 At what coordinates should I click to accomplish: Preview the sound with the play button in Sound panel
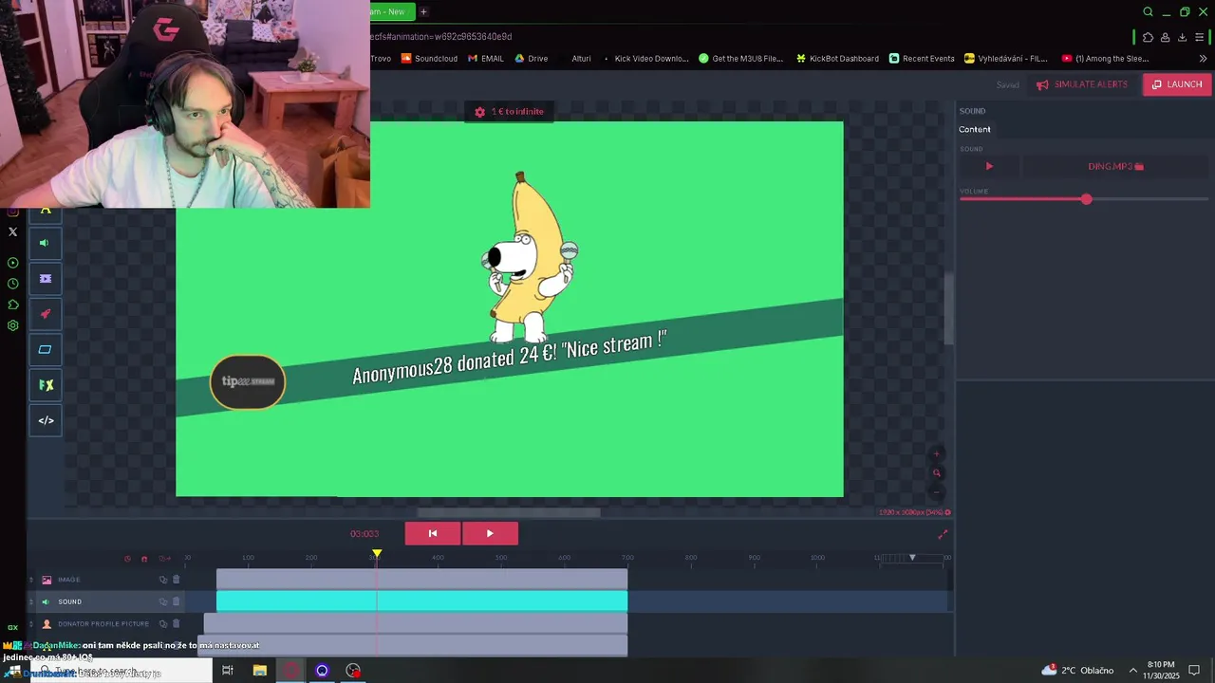click(989, 166)
